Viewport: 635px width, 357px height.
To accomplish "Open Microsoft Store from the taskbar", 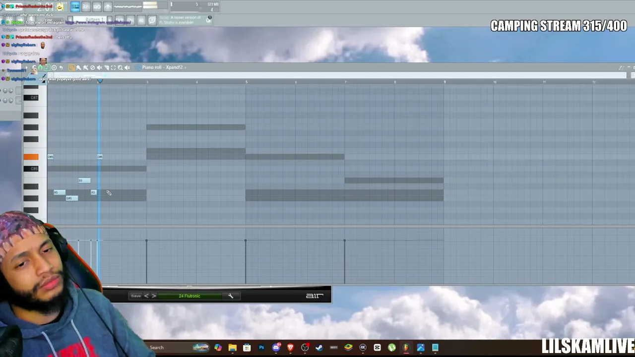I will 247,348.
